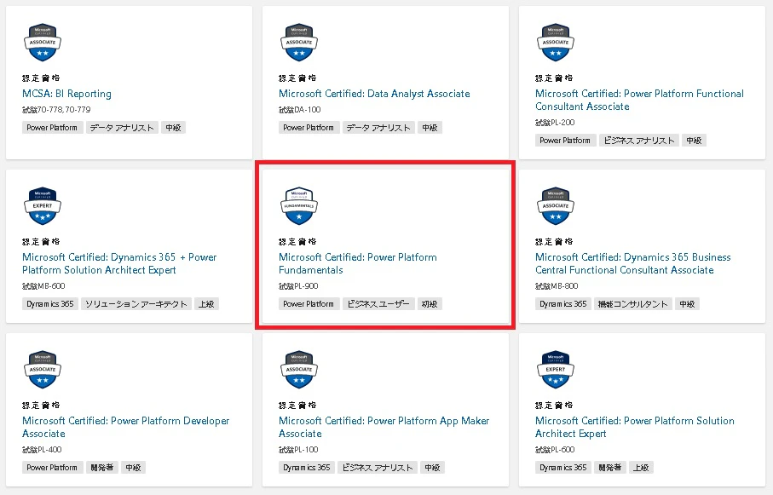
Task: Click the Associate badge on Data Analyst Associate card
Action: (299, 43)
